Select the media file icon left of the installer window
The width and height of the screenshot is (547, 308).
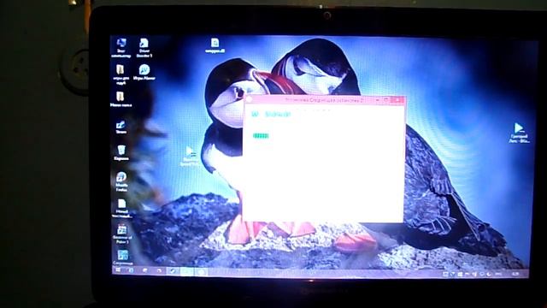pyautogui.click(x=190, y=156)
